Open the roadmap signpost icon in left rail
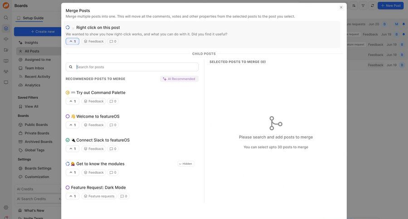The image size is (408, 219). [x=6, y=39]
